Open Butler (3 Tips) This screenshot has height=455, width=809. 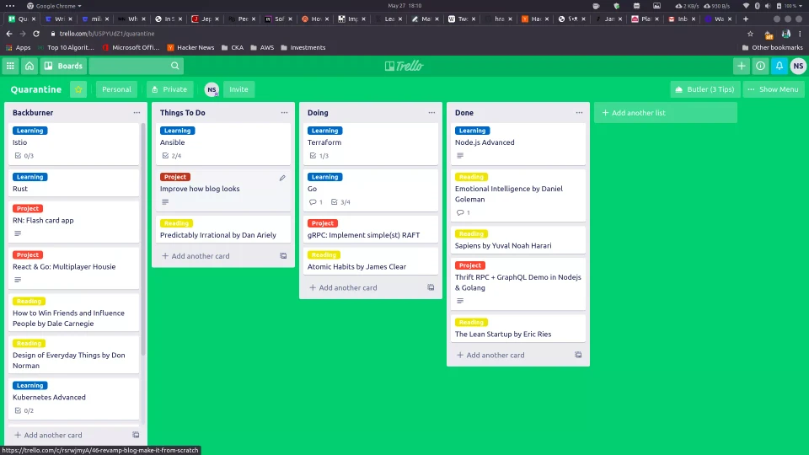pyautogui.click(x=705, y=89)
